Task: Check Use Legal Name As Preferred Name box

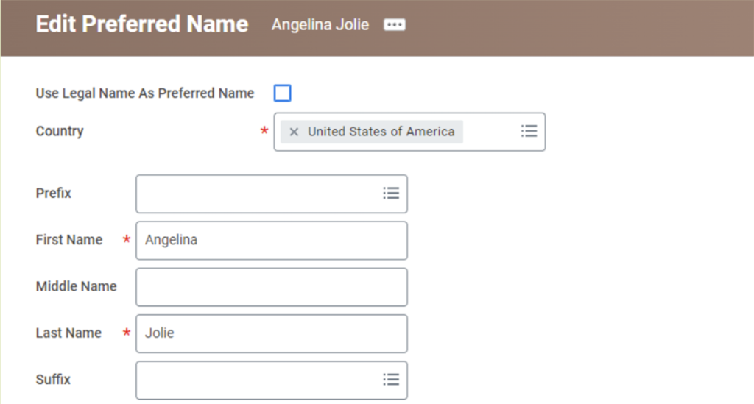Action: point(282,93)
